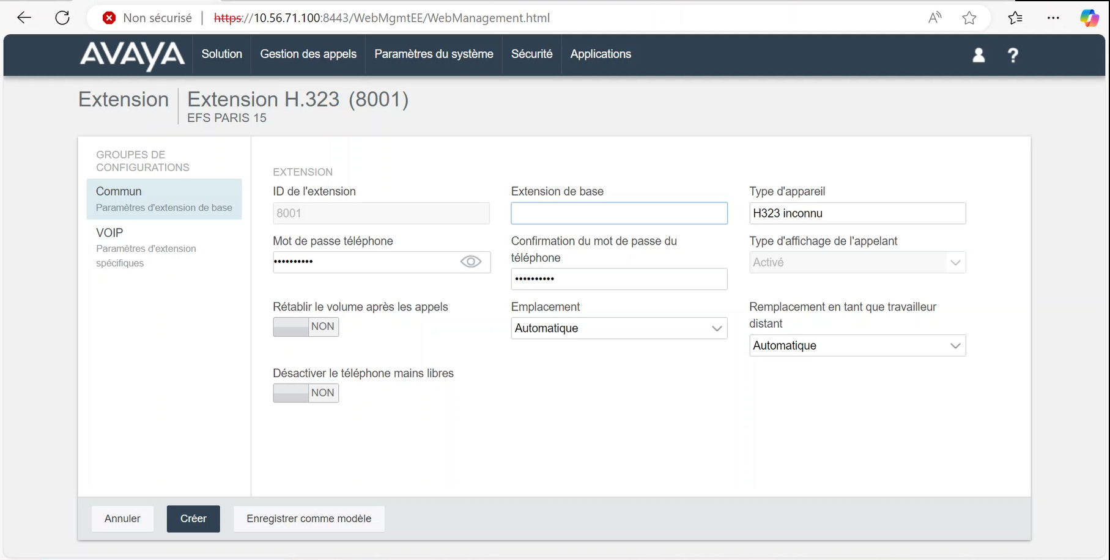This screenshot has width=1110, height=560.
Task: Expand the Emplacement dropdown
Action: (619, 328)
